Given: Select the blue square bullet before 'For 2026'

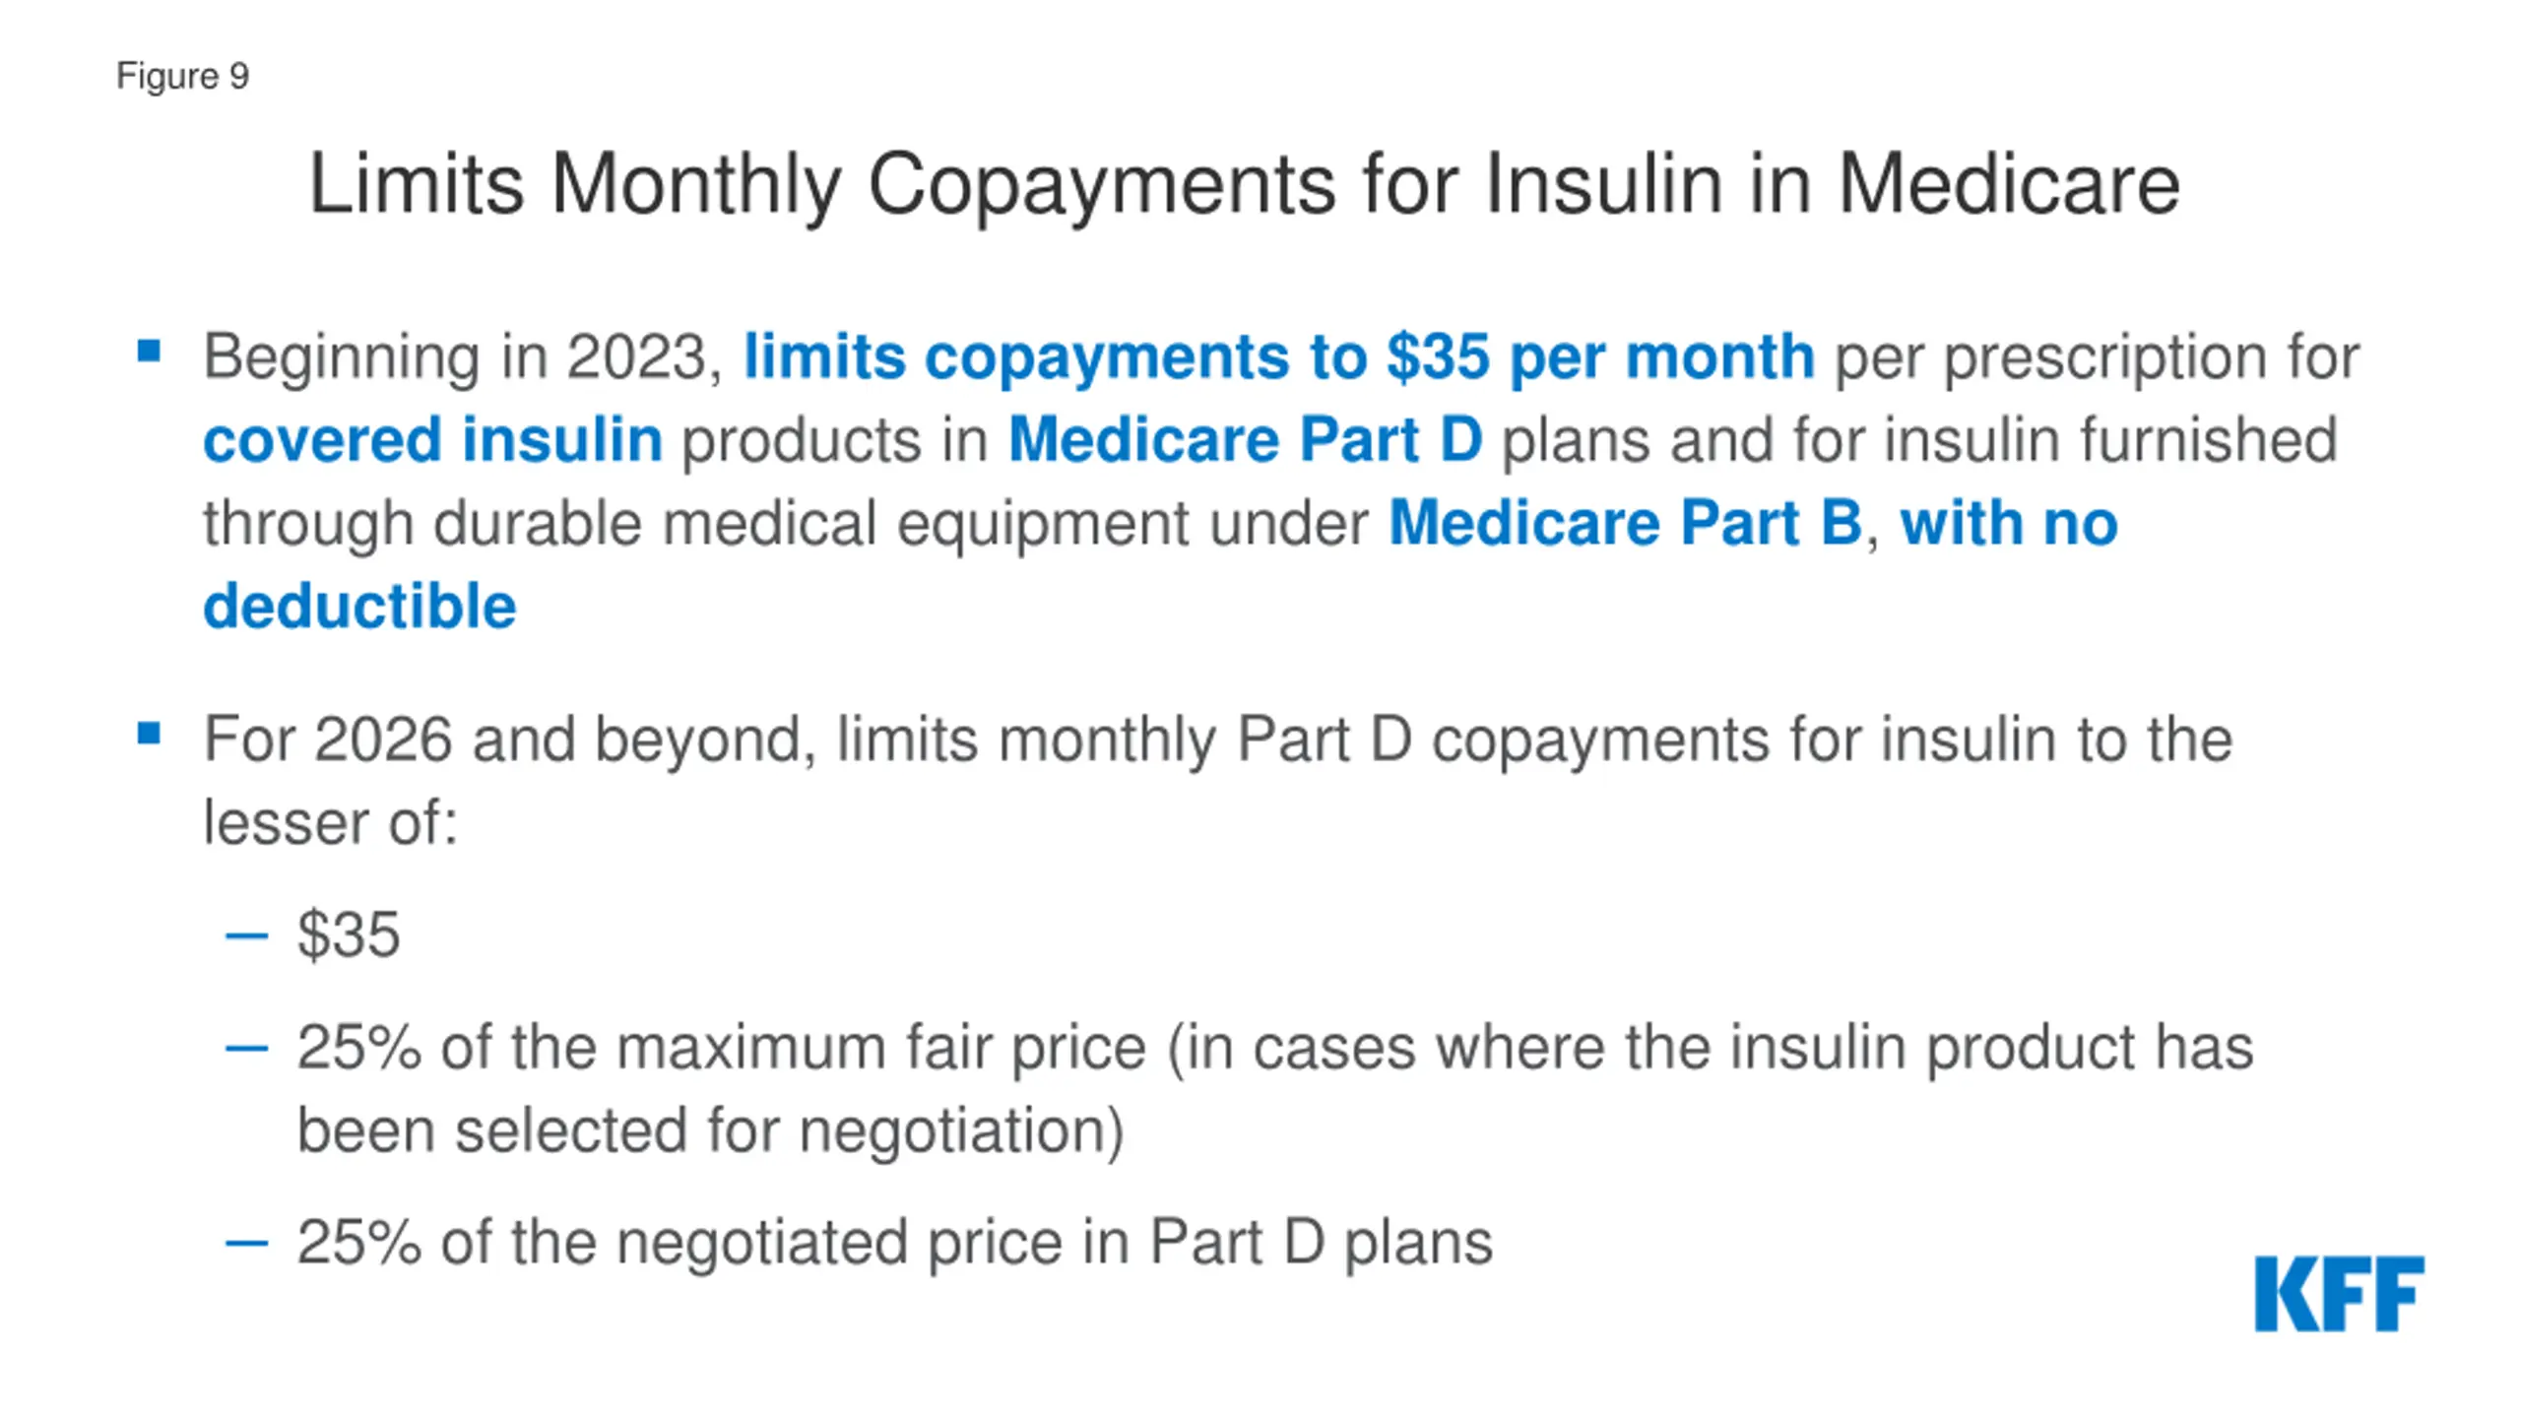Looking at the screenshot, I should click(x=149, y=734).
